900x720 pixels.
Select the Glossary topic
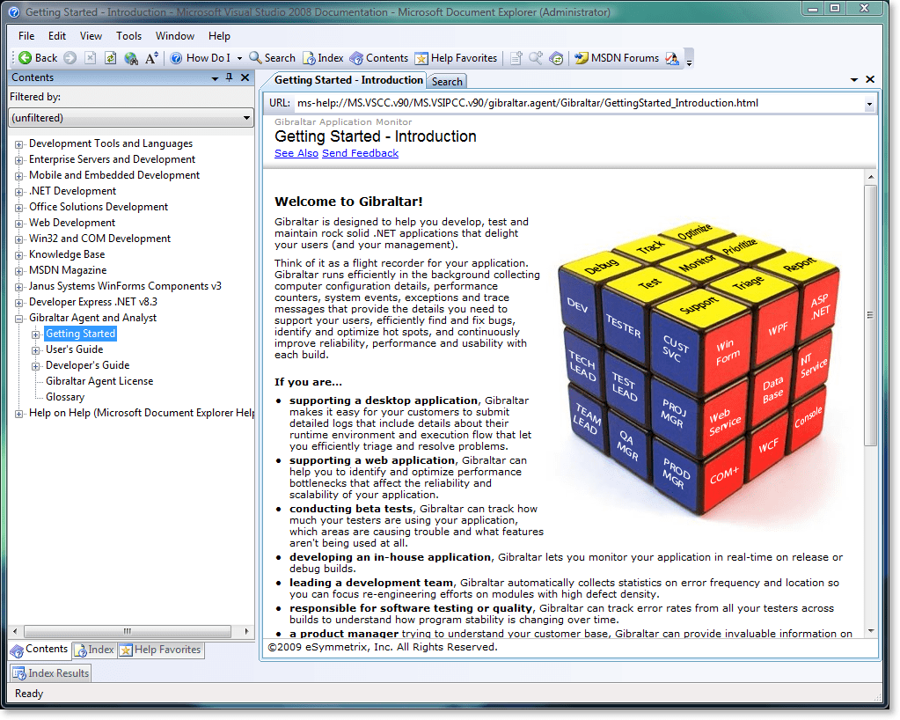[x=65, y=397]
